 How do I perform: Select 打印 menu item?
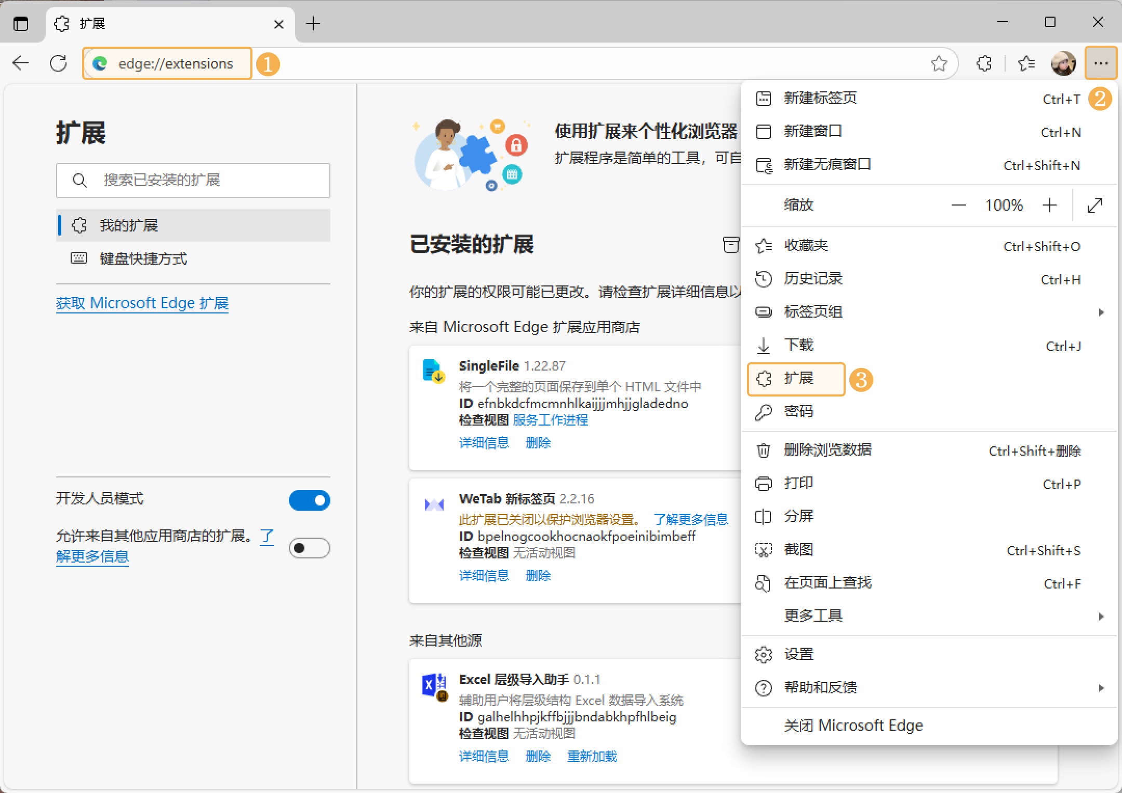(x=929, y=484)
